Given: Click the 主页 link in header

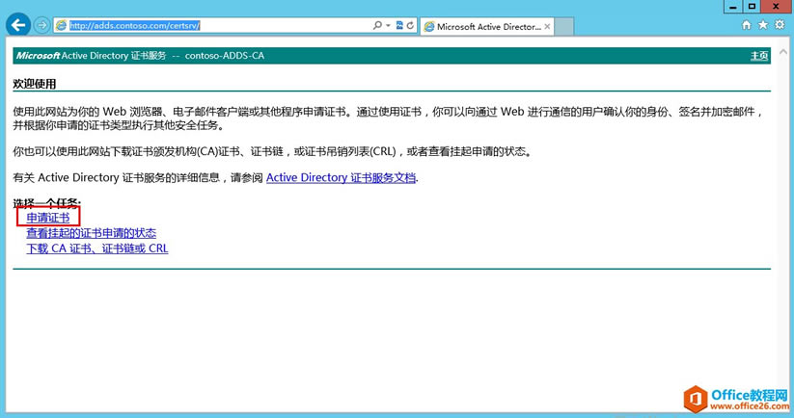Looking at the screenshot, I should (759, 56).
